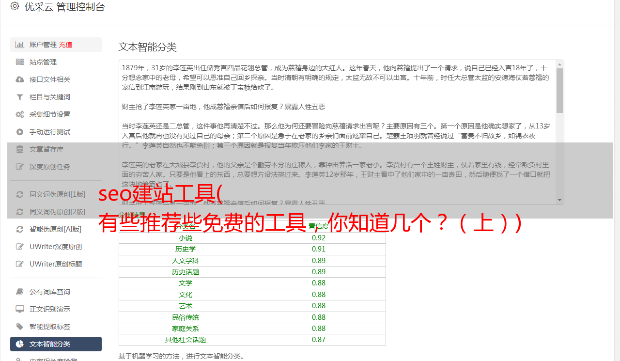Image resolution: width=620 pixels, height=361 pixels.
Task: Open the 账户管理 menu item
Action: click(x=56, y=45)
